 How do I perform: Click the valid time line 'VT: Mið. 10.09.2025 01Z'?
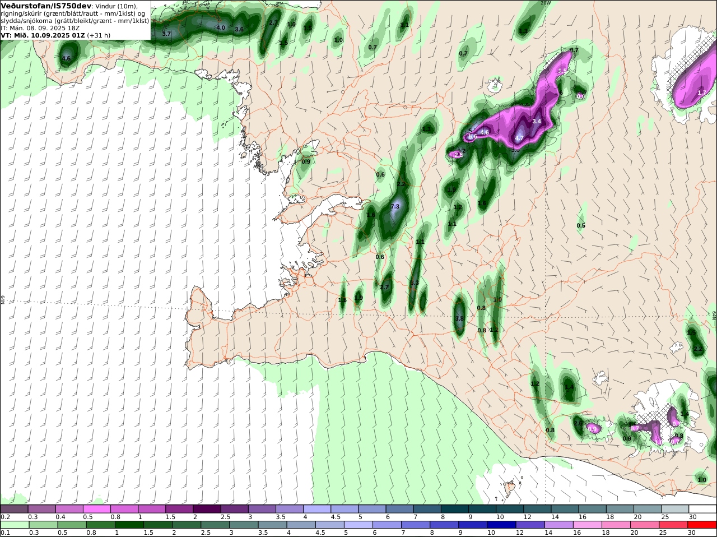(x=43, y=35)
